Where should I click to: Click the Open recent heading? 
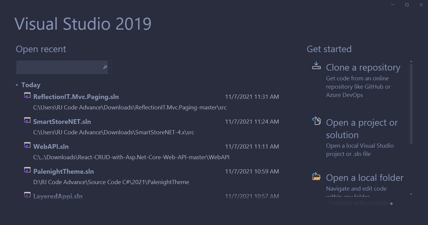[41, 49]
